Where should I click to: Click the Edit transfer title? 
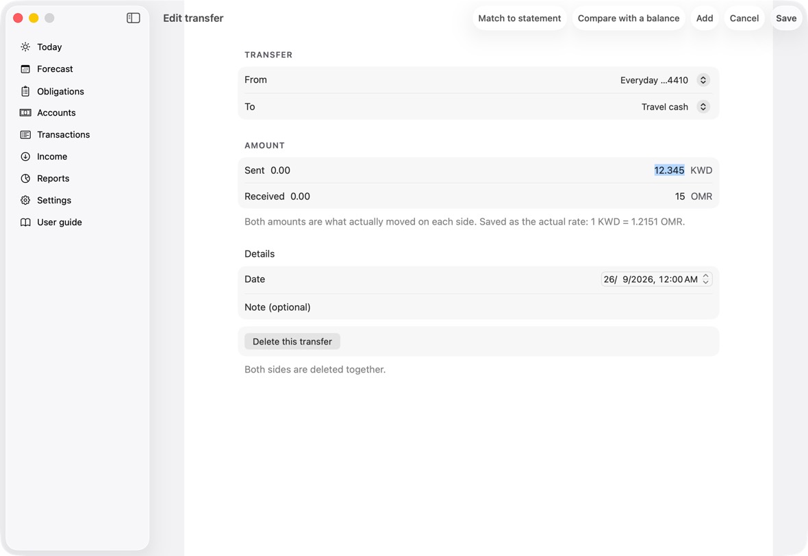click(x=193, y=18)
